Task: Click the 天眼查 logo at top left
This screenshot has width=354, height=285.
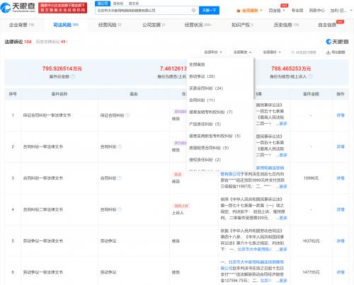Action: tap(18, 8)
